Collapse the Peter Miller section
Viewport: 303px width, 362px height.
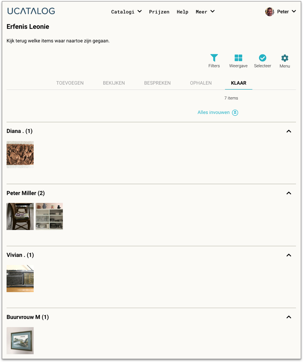click(x=289, y=193)
